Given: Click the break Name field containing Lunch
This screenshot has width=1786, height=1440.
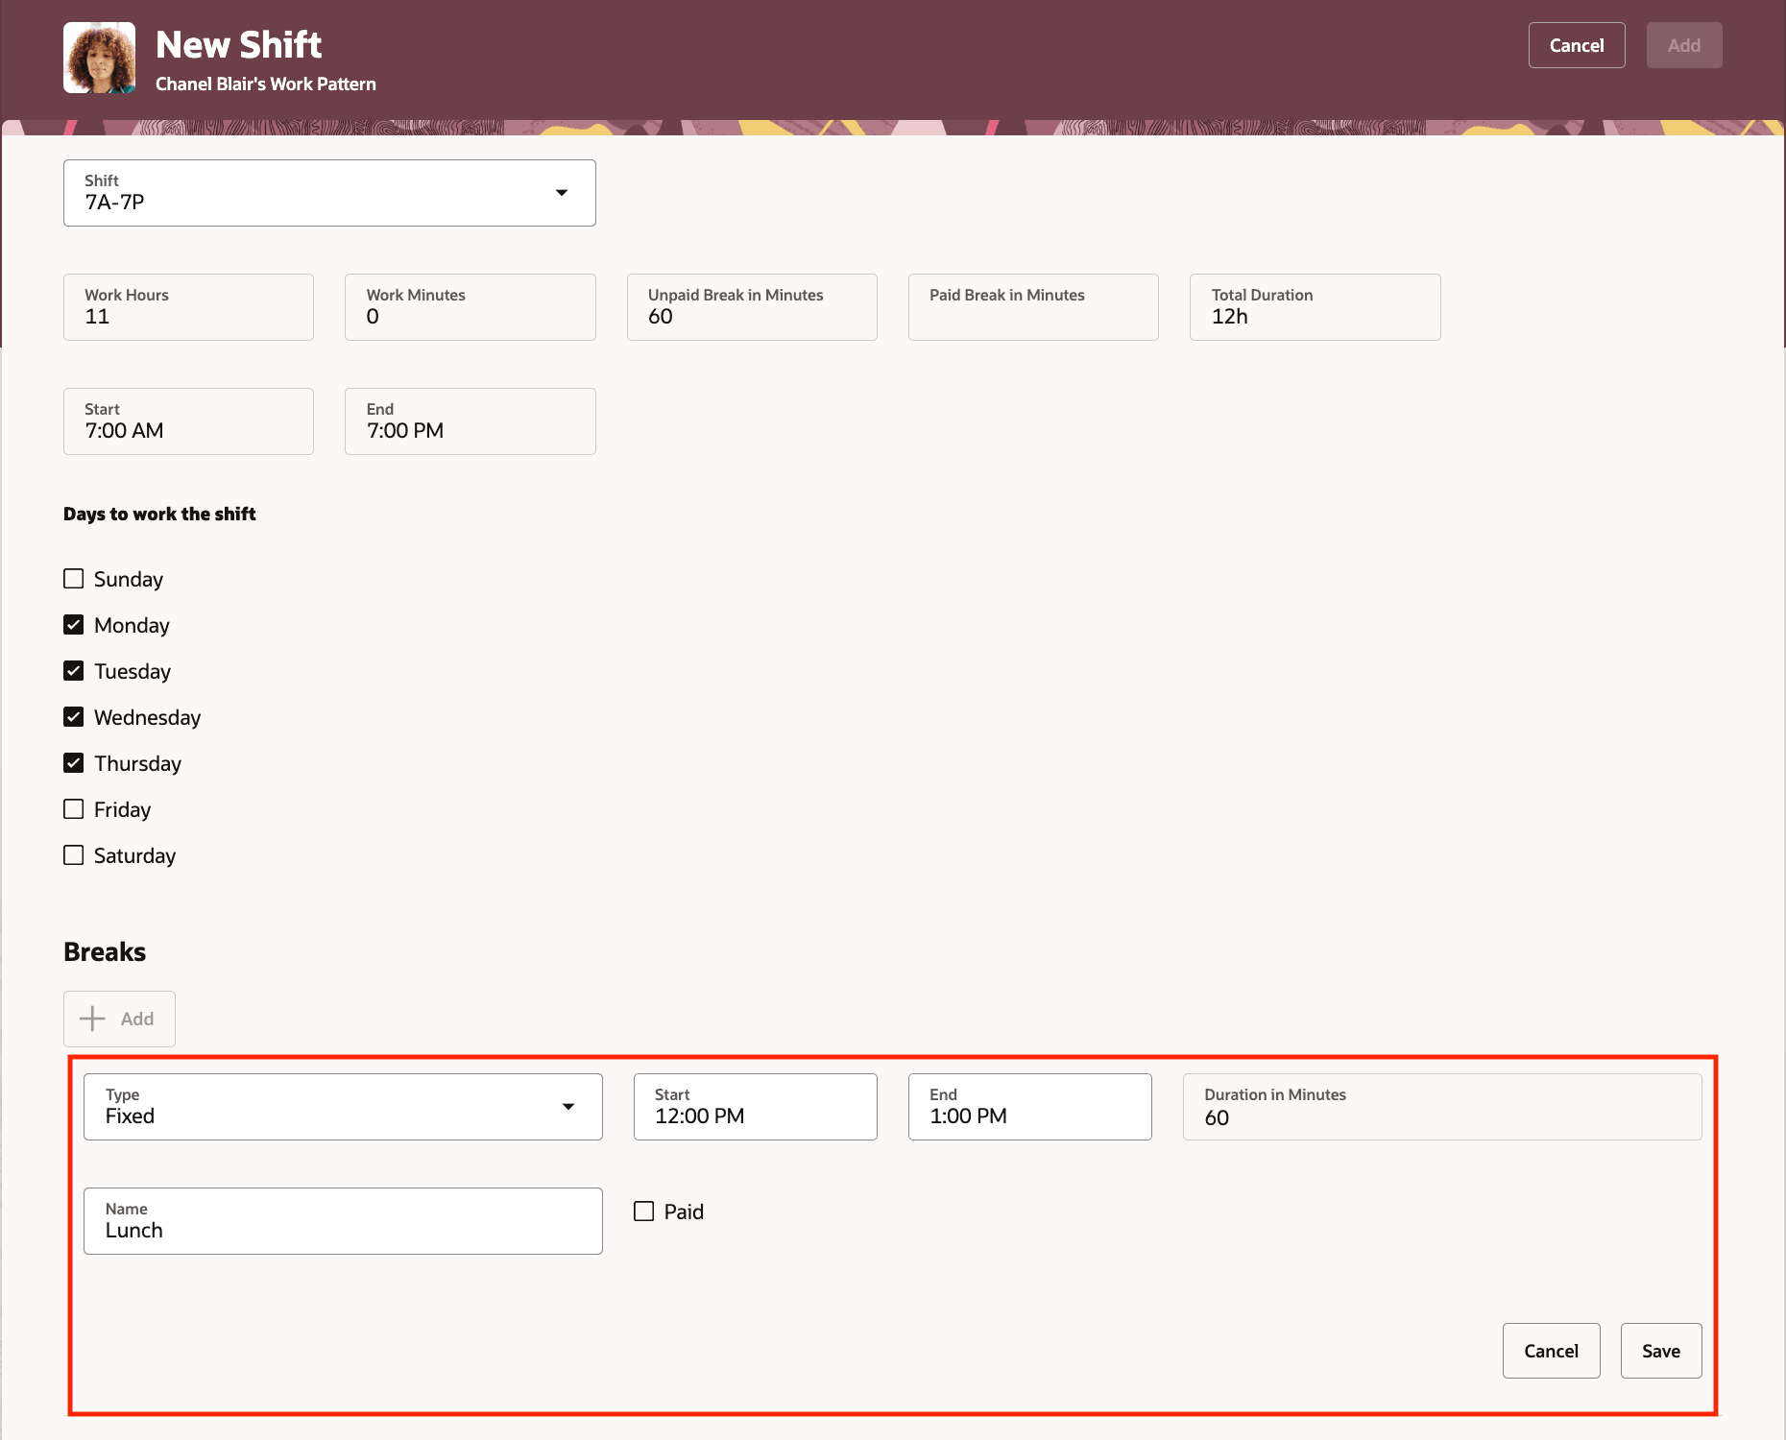Looking at the screenshot, I should click(343, 1220).
